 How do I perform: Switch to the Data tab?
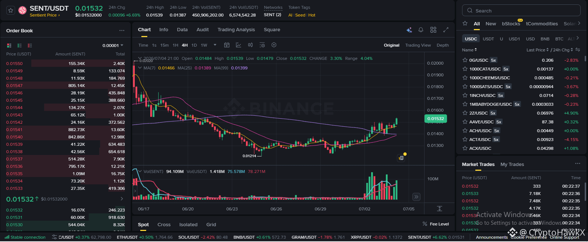[x=182, y=30]
